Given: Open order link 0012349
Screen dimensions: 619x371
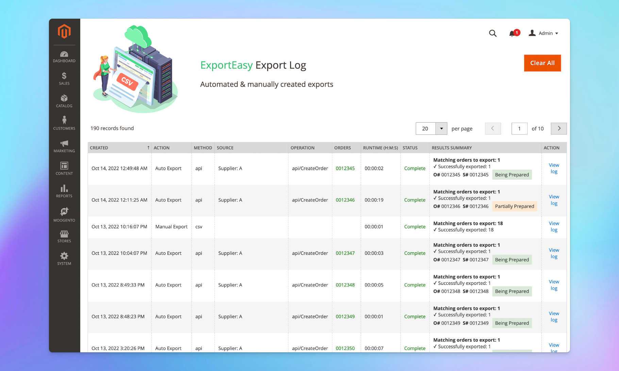Looking at the screenshot, I should point(345,316).
